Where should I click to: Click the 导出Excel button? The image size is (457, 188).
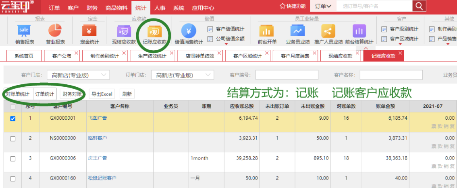102,94
